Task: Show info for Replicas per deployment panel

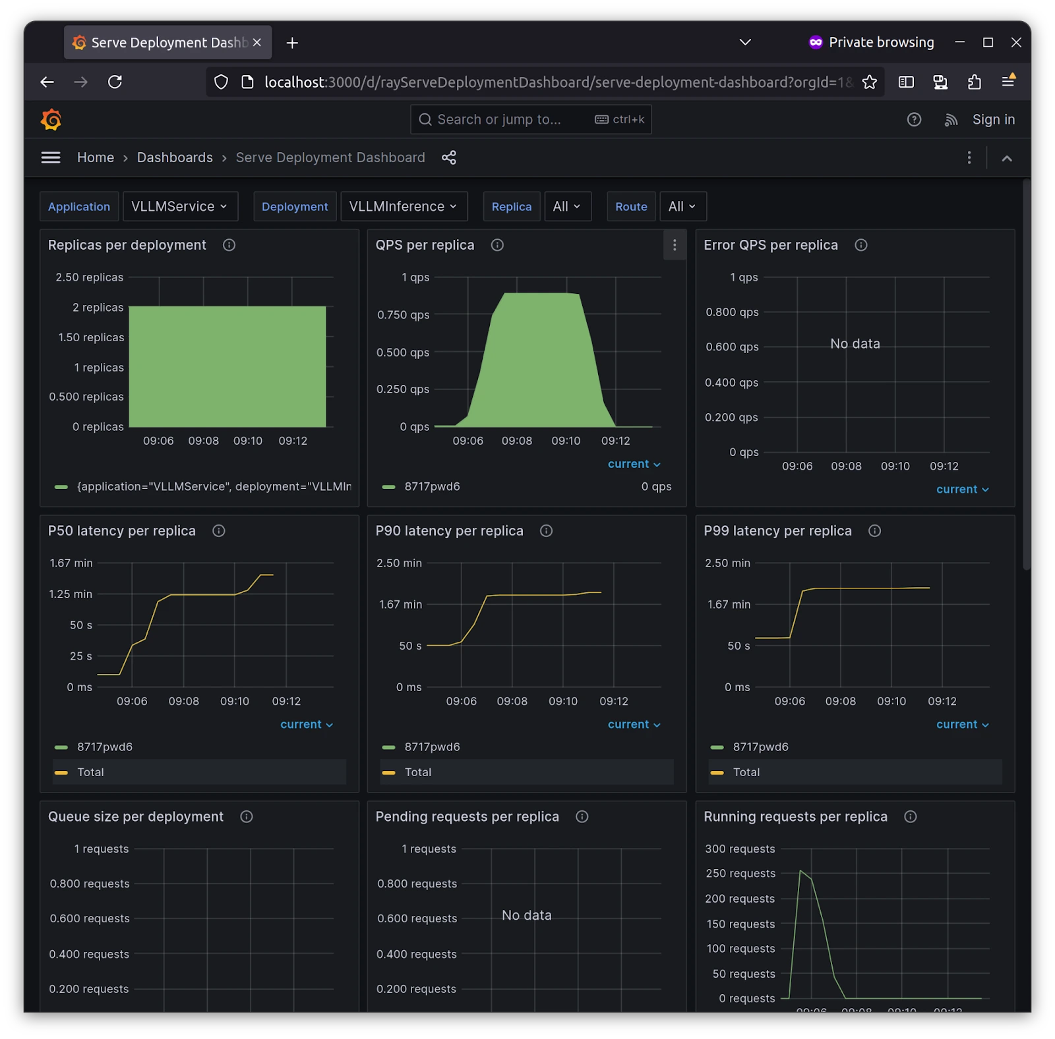Action: [229, 245]
